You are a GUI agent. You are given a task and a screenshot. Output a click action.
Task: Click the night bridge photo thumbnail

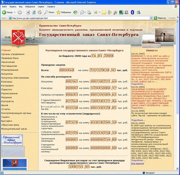(x=164, y=36)
